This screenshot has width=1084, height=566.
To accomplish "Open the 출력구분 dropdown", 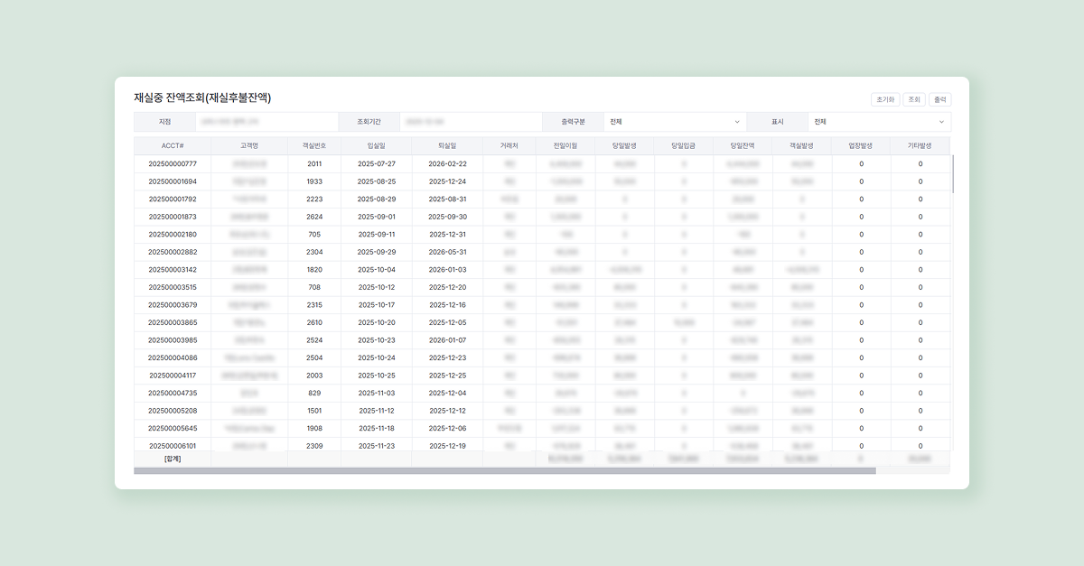I will (674, 122).
